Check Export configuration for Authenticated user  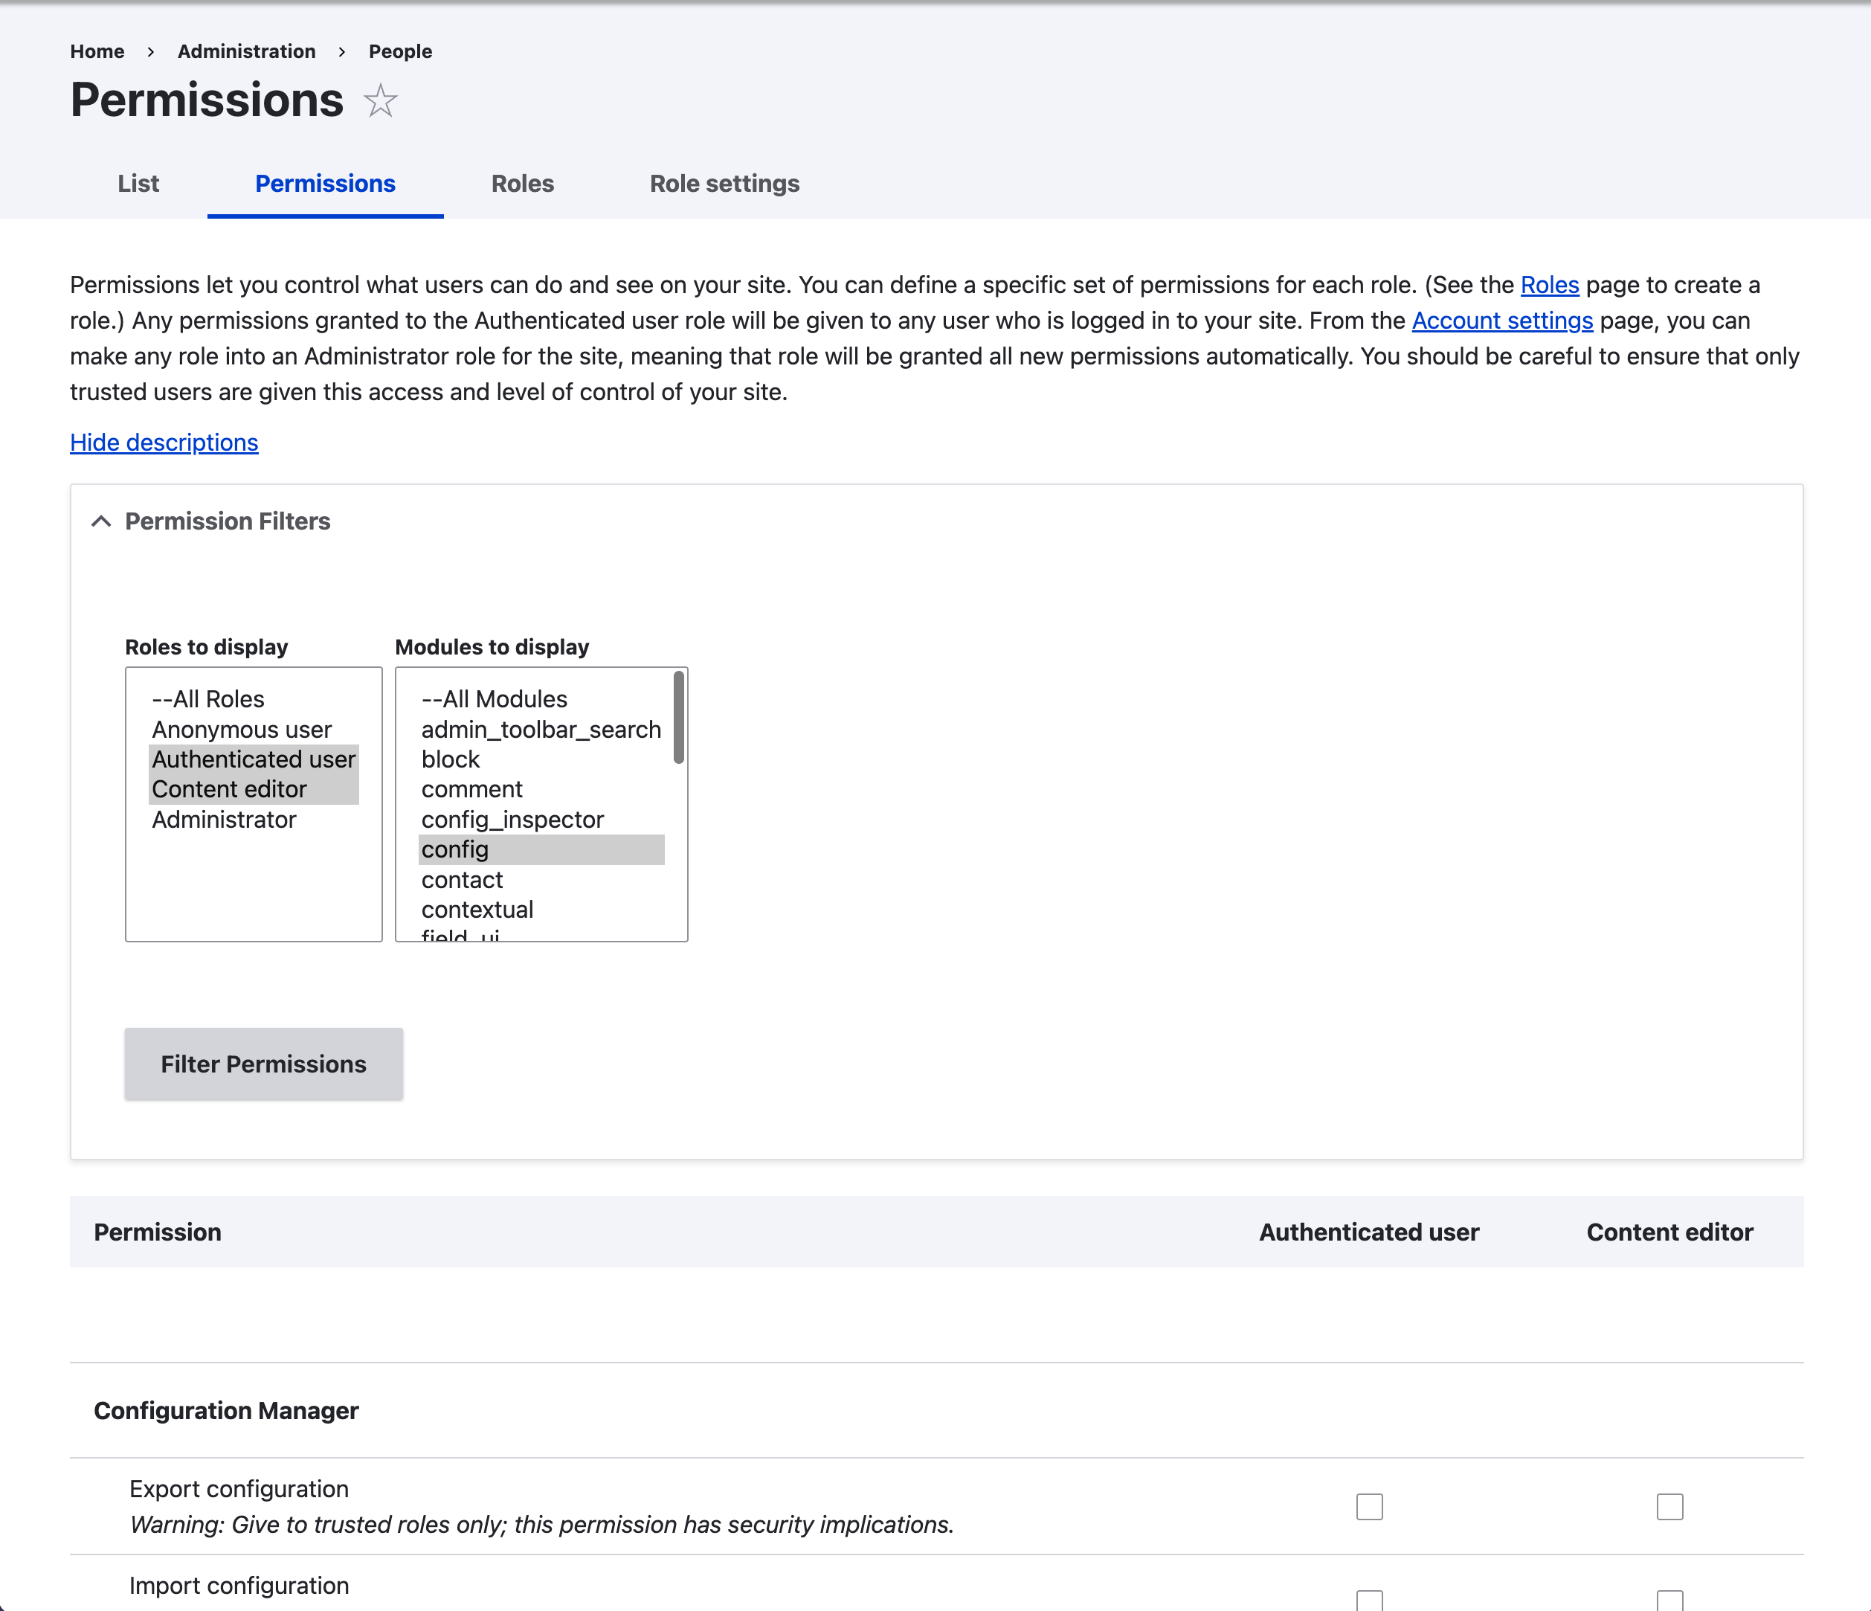[1369, 1506]
